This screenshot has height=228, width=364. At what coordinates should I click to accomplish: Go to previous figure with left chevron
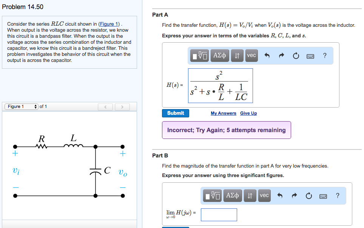tap(105, 107)
